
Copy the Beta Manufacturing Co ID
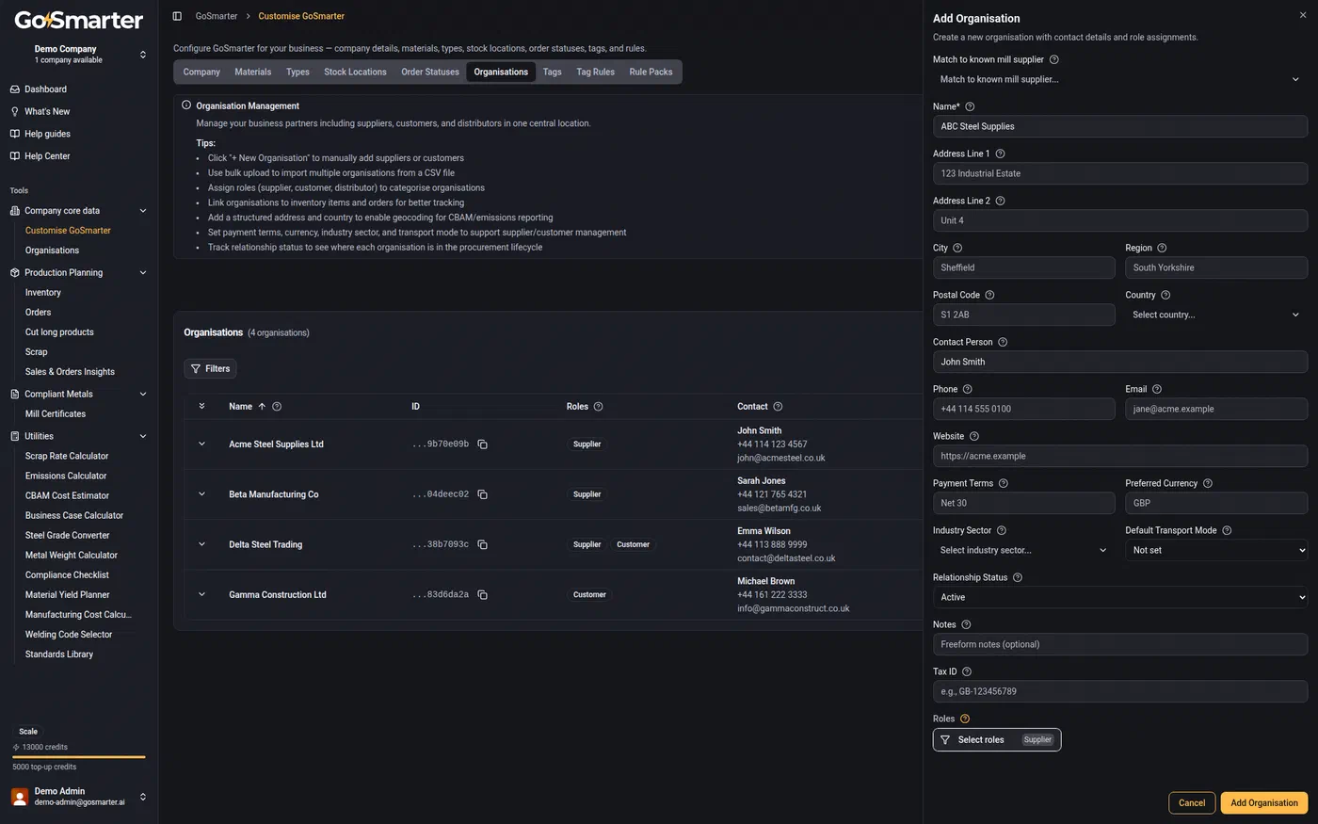tap(482, 494)
